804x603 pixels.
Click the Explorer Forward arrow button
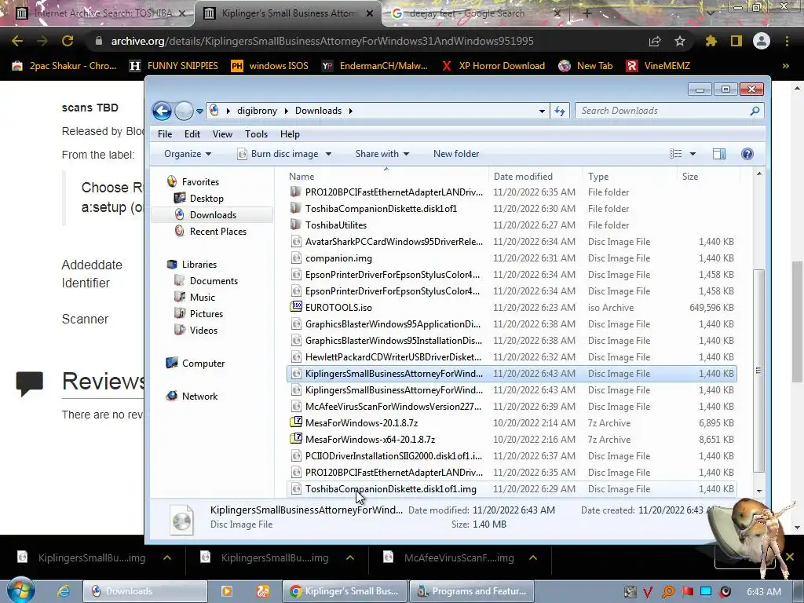pyautogui.click(x=184, y=111)
